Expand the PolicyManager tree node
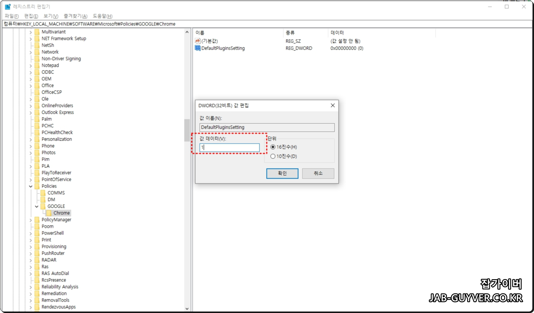Viewport: 534px width, 313px height. pyautogui.click(x=31, y=220)
